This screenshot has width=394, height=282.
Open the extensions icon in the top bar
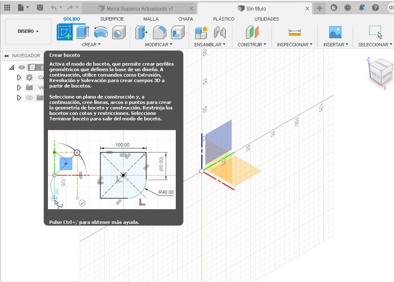point(334,8)
